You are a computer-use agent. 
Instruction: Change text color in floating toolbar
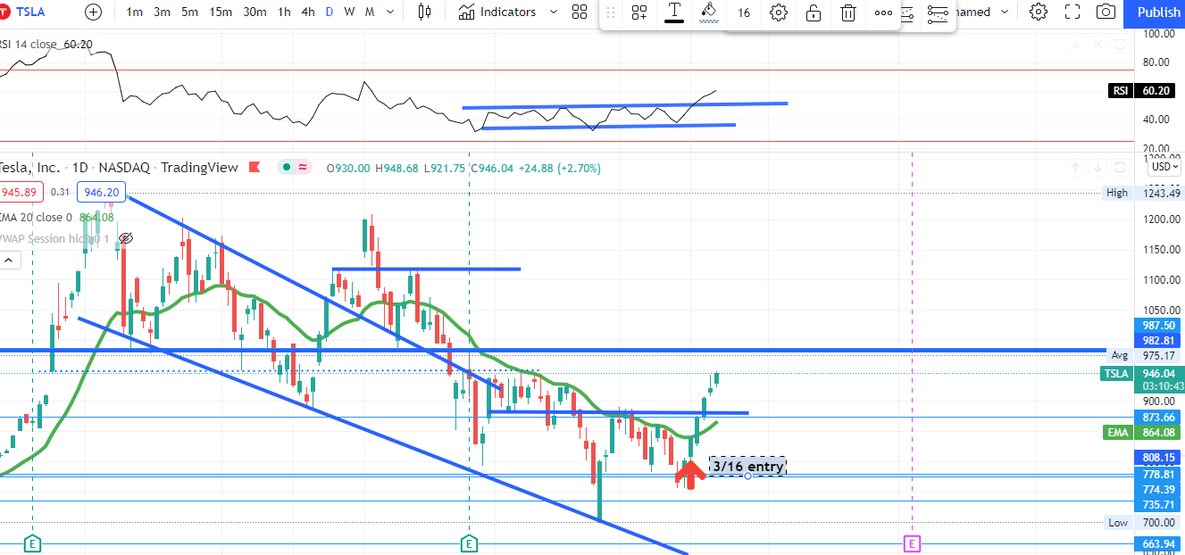click(x=674, y=12)
